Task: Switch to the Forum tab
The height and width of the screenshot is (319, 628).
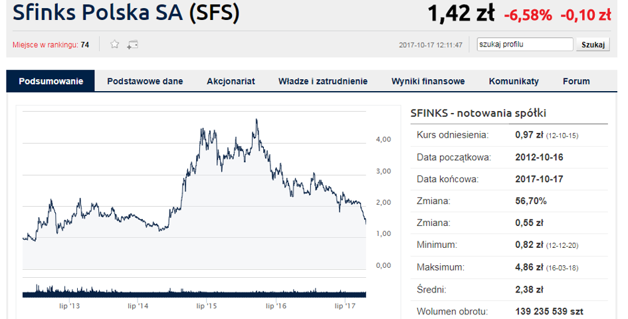Action: coord(576,81)
